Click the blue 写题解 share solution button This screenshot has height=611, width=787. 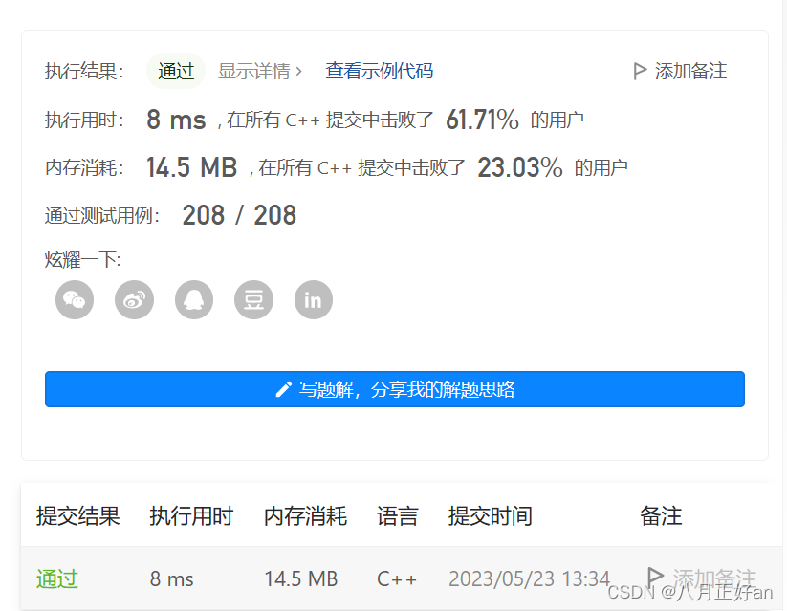(395, 388)
